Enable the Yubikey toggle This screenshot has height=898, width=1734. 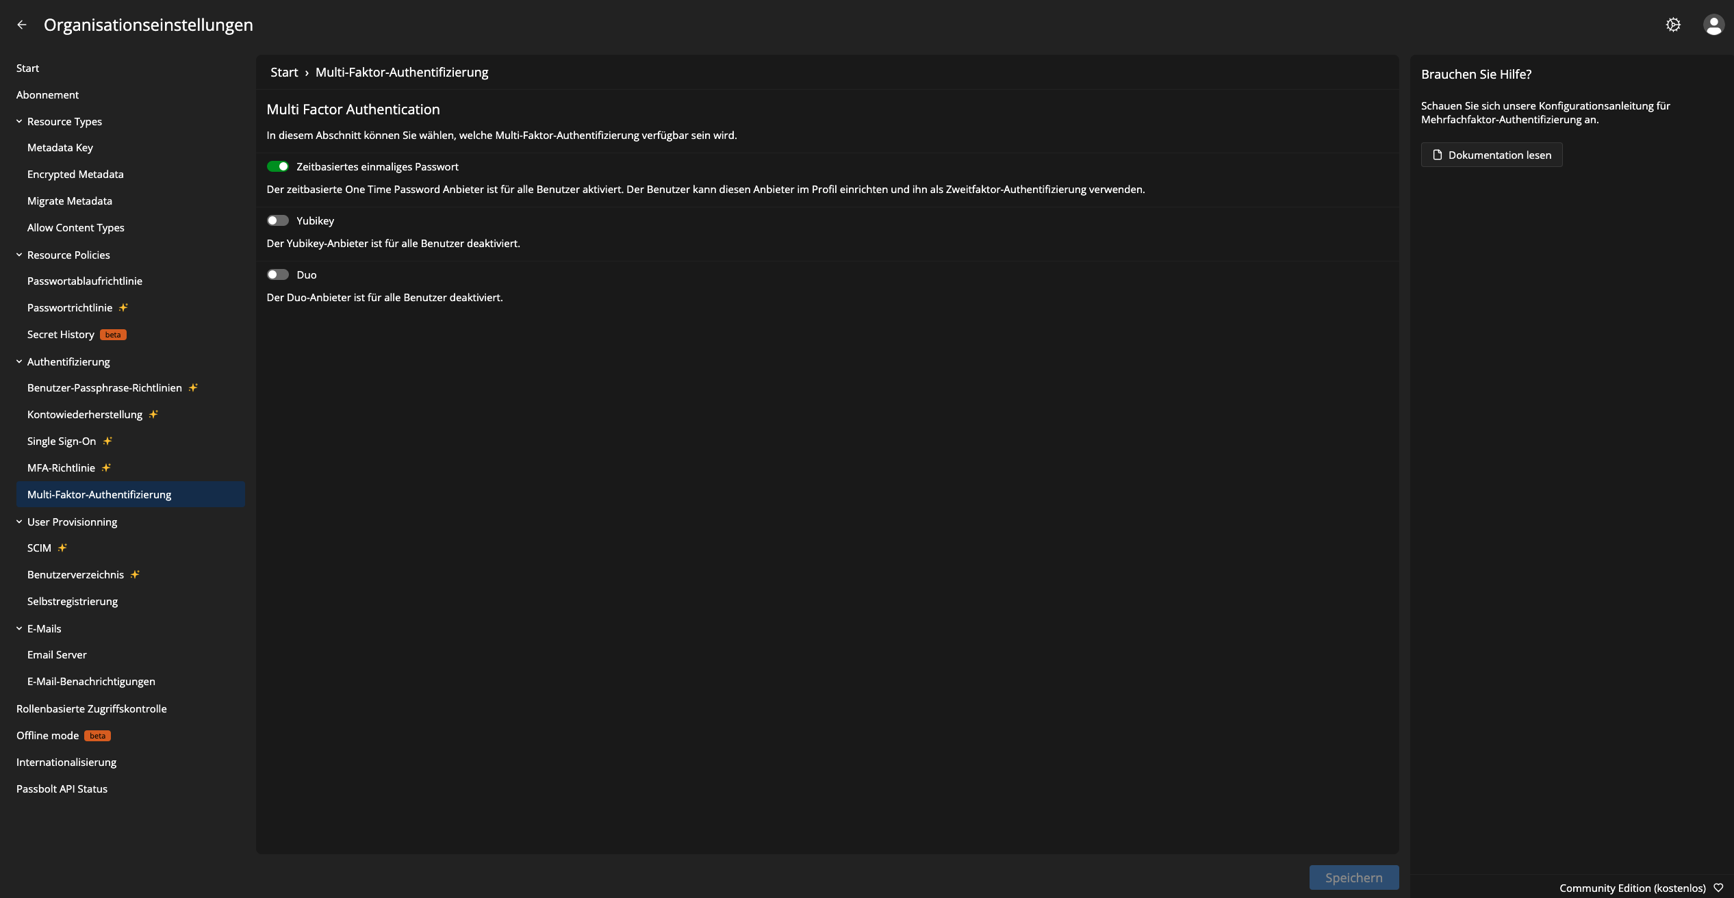coord(278,220)
